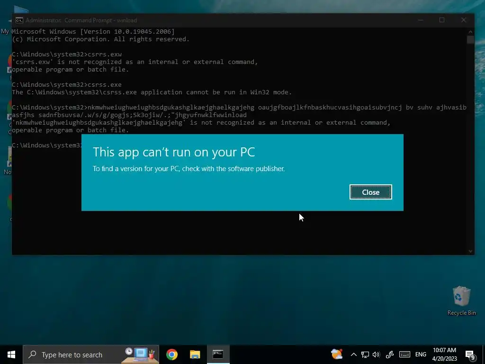Click the "cannot be run in Win32 mode" line
This screenshot has width=485, height=364.
click(152, 92)
